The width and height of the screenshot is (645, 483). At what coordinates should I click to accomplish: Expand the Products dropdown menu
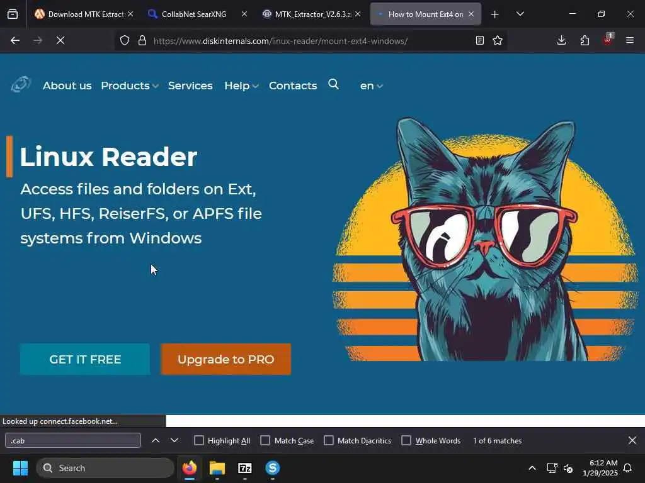[x=130, y=86]
